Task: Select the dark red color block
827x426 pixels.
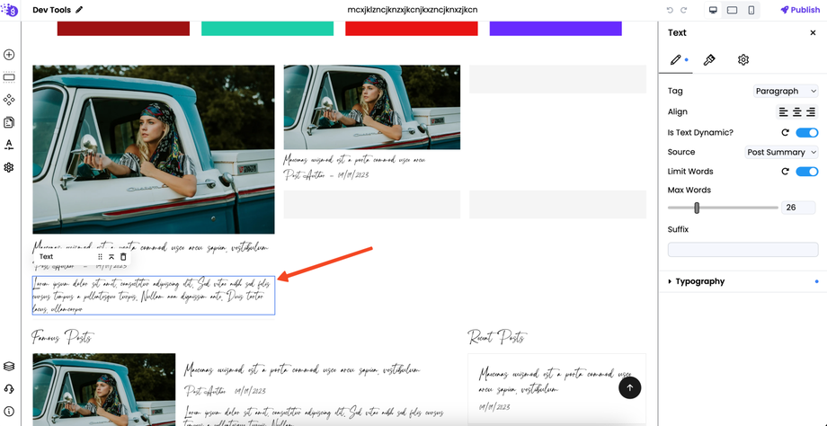Action: tap(123, 29)
